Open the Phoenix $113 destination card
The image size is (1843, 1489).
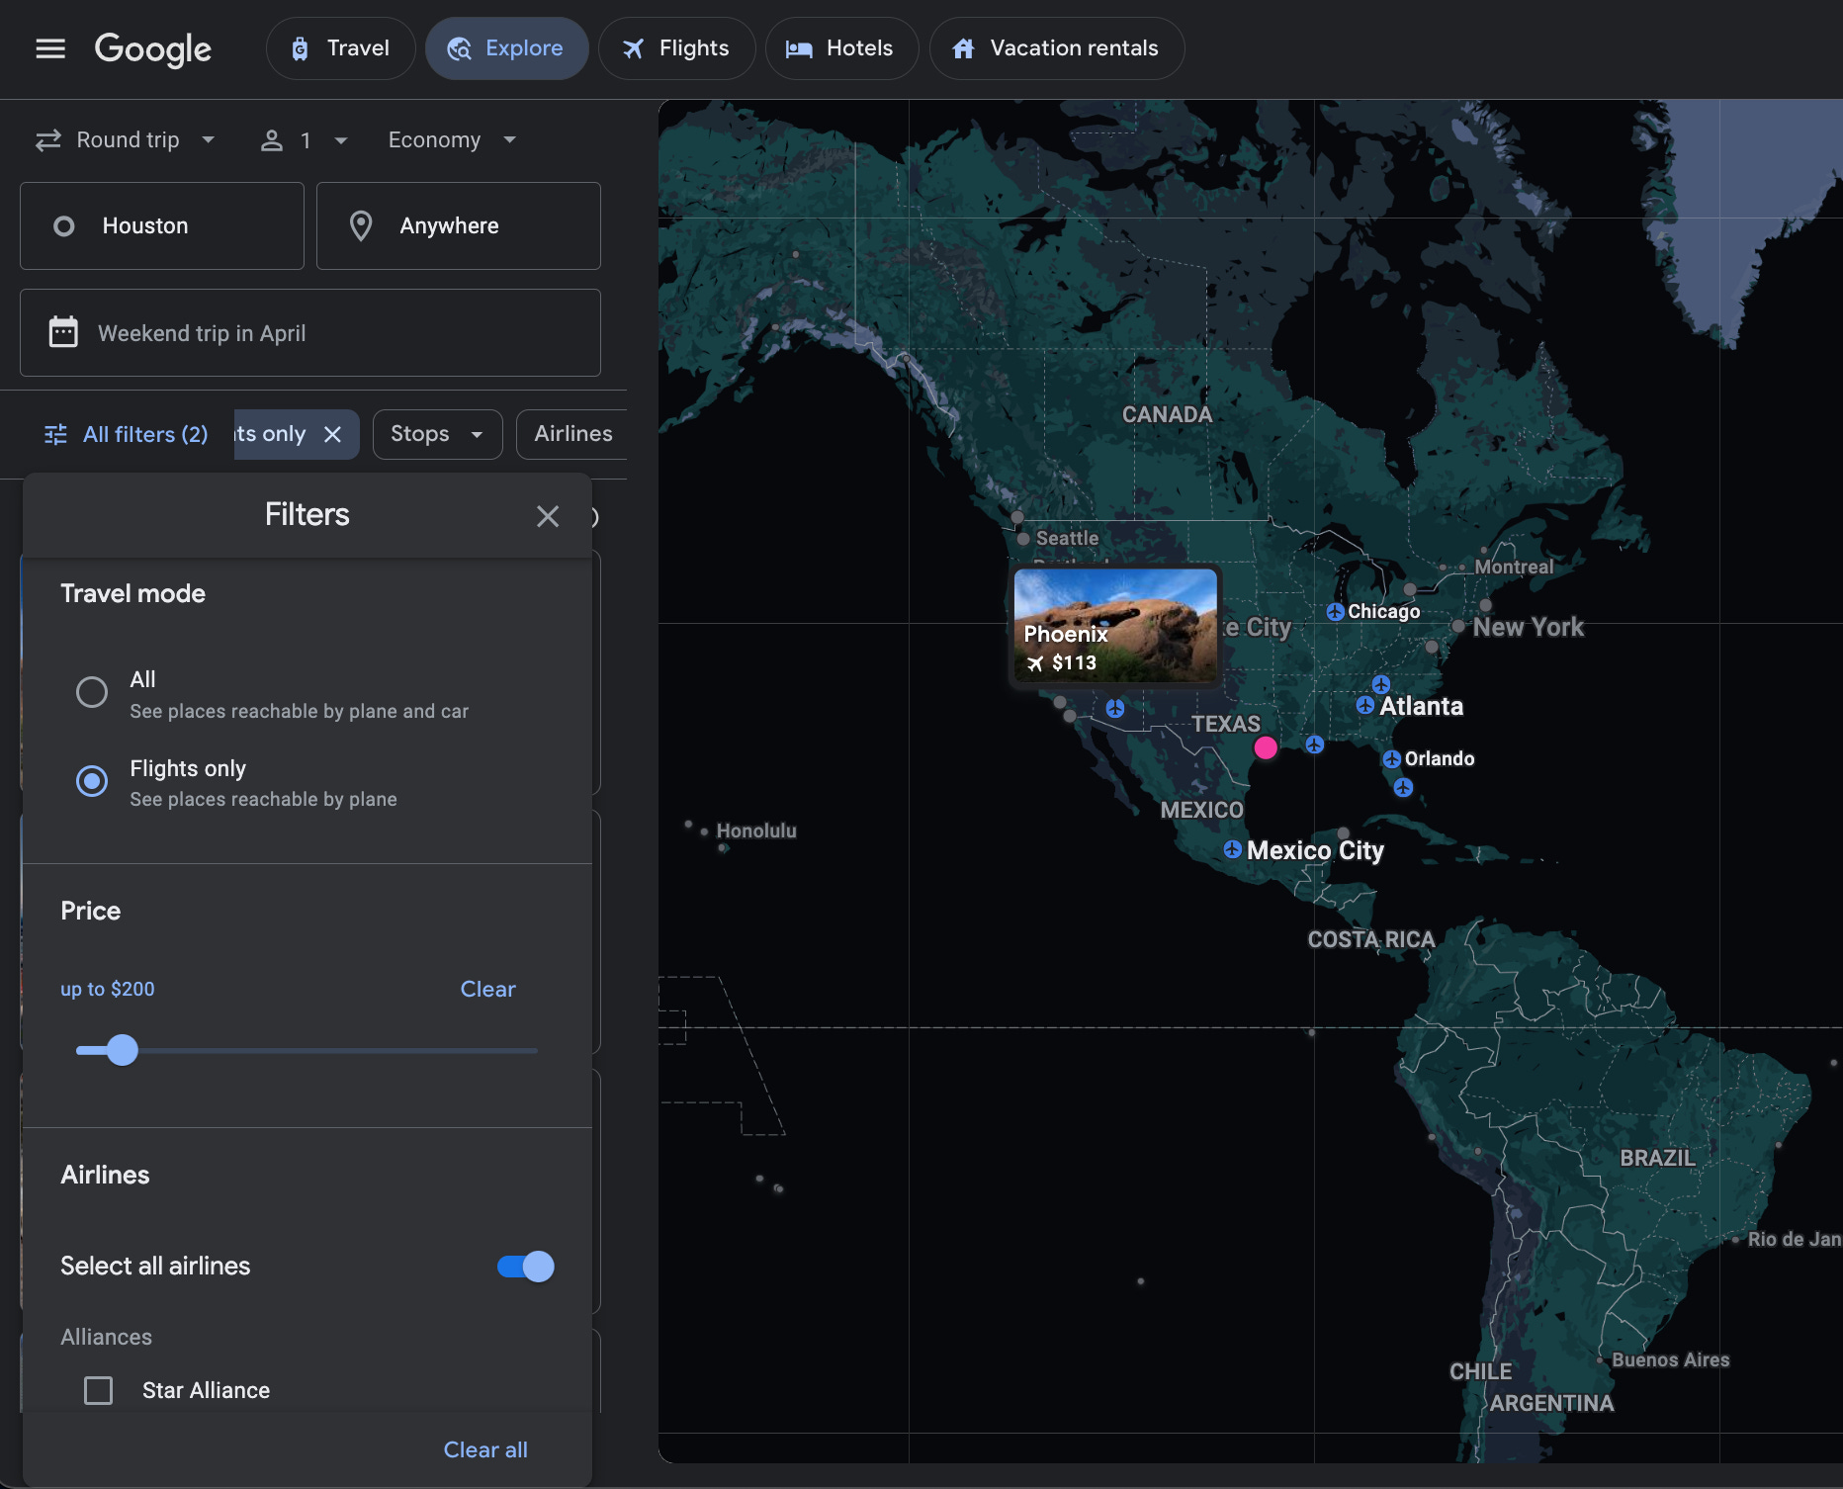coord(1115,625)
